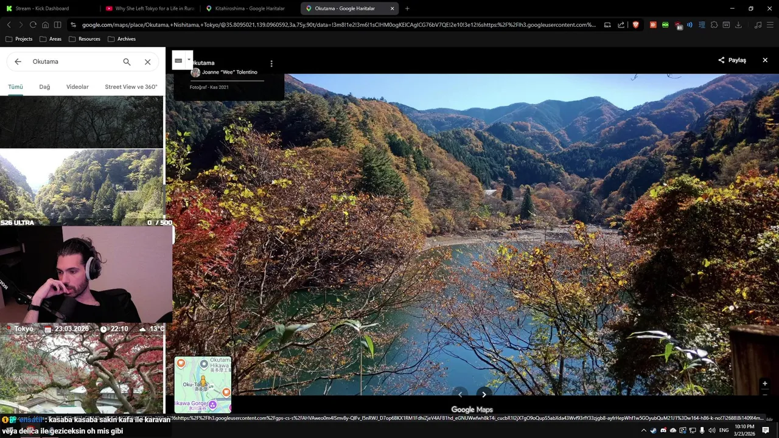Open the minimap thumbnail of Okutama
The width and height of the screenshot is (779, 438).
point(203,384)
